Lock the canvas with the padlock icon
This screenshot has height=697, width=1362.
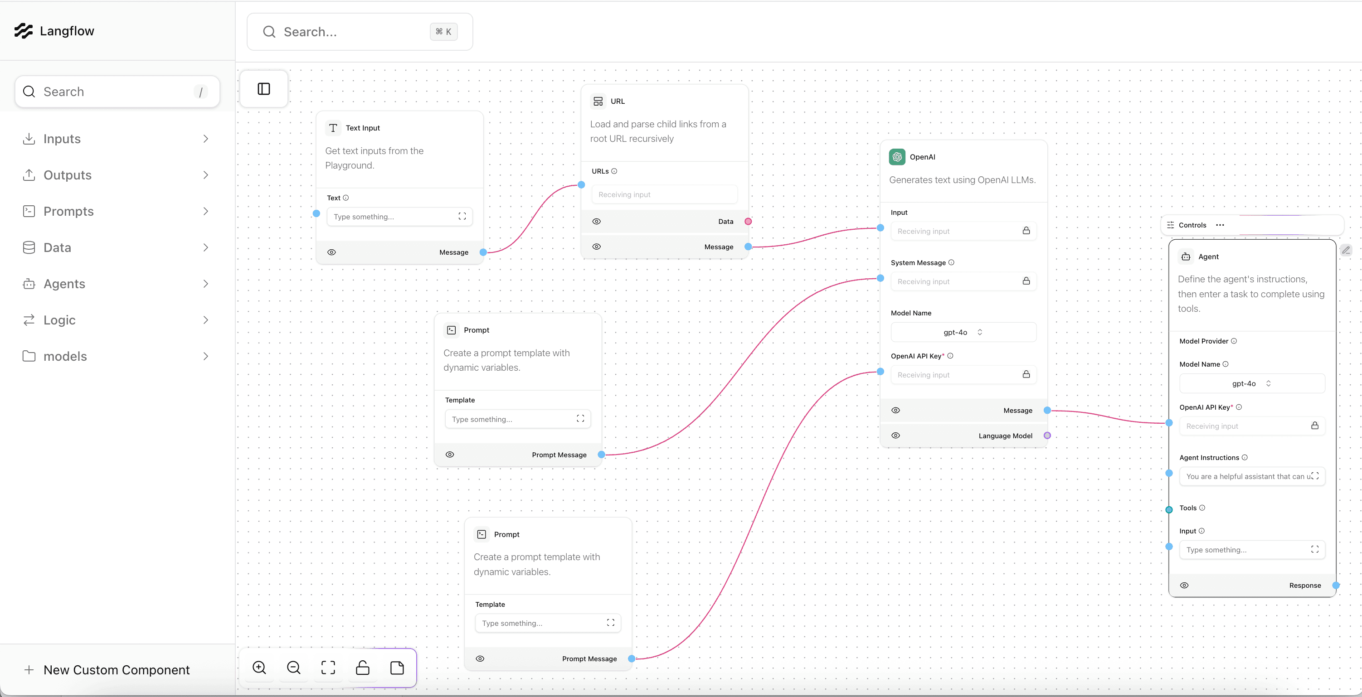point(363,668)
